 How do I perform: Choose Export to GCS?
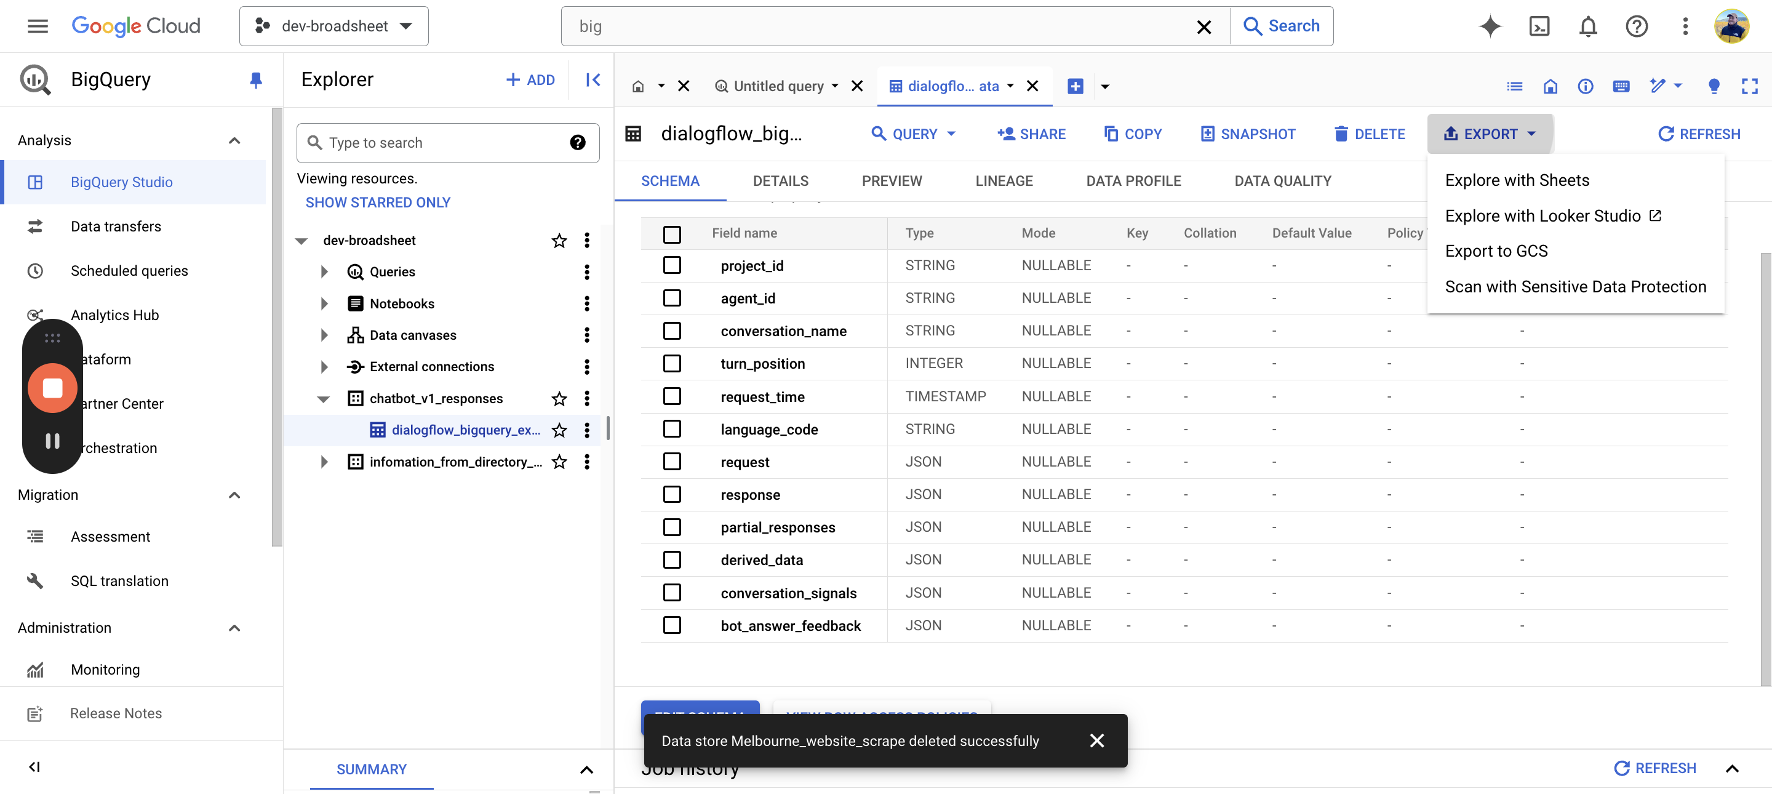coord(1496,251)
